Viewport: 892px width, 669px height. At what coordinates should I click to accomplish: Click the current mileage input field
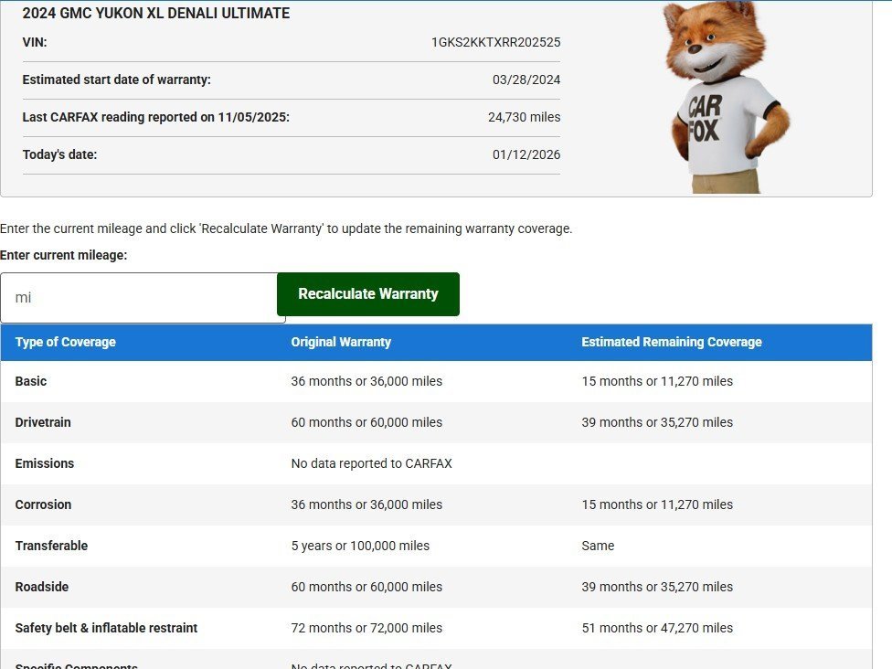point(143,298)
